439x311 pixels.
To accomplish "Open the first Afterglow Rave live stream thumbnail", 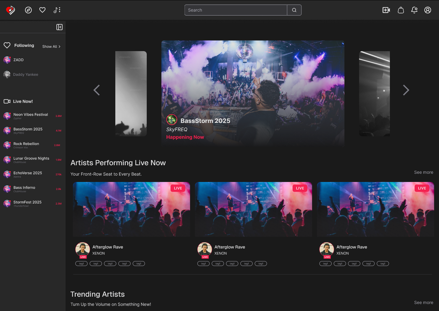I will (x=131, y=209).
